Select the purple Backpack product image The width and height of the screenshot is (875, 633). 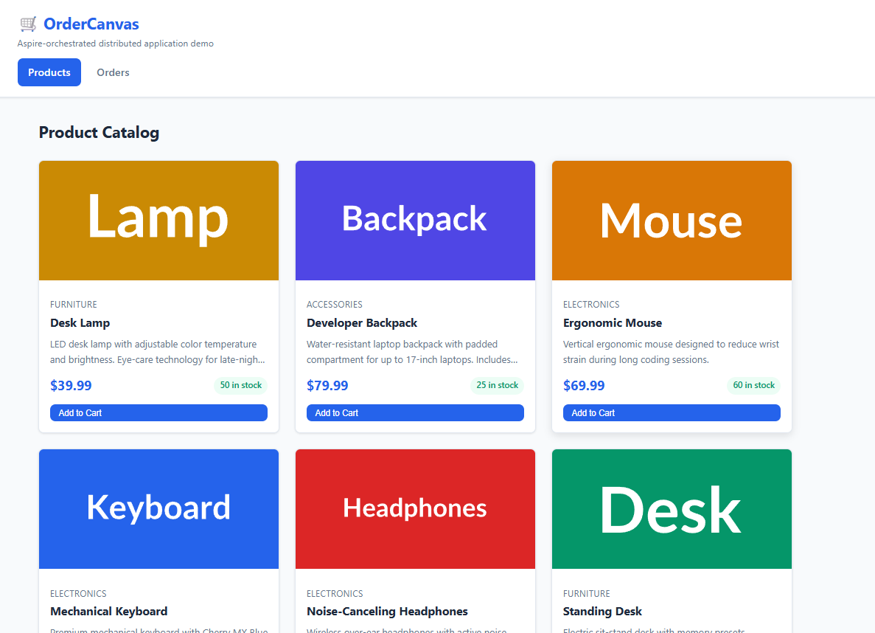tap(415, 221)
